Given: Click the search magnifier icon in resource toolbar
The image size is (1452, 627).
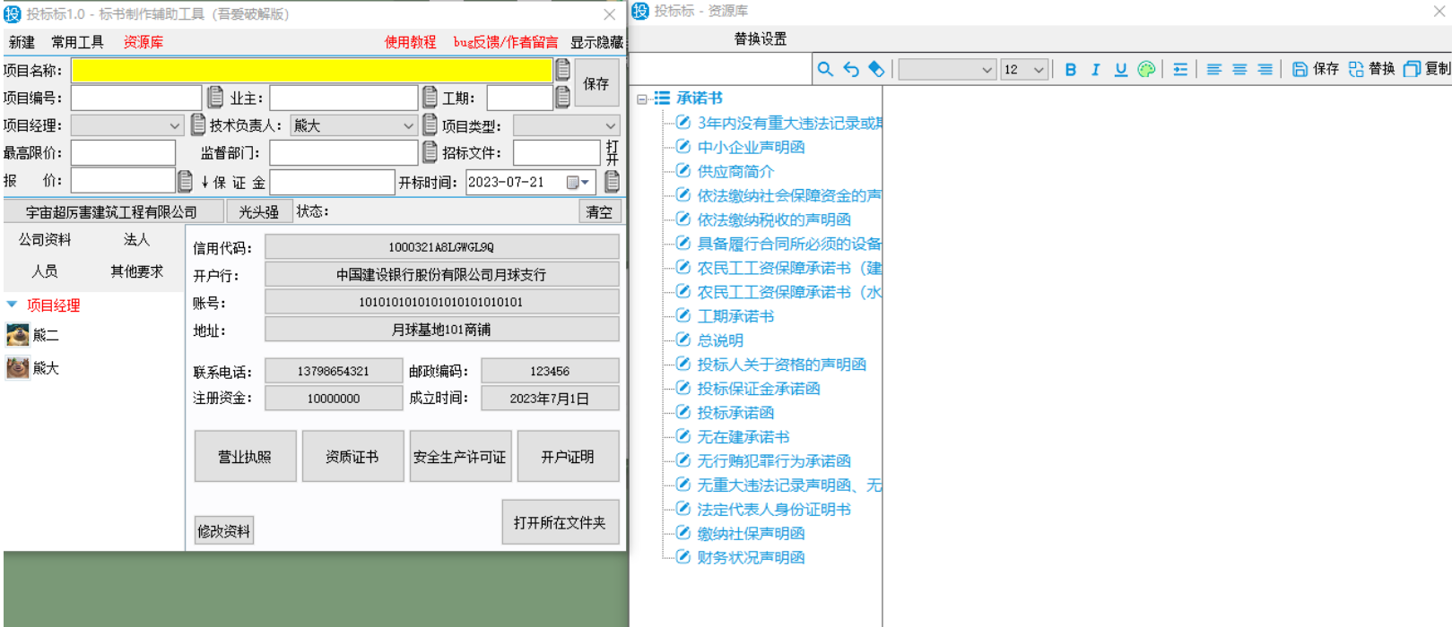Looking at the screenshot, I should [825, 70].
